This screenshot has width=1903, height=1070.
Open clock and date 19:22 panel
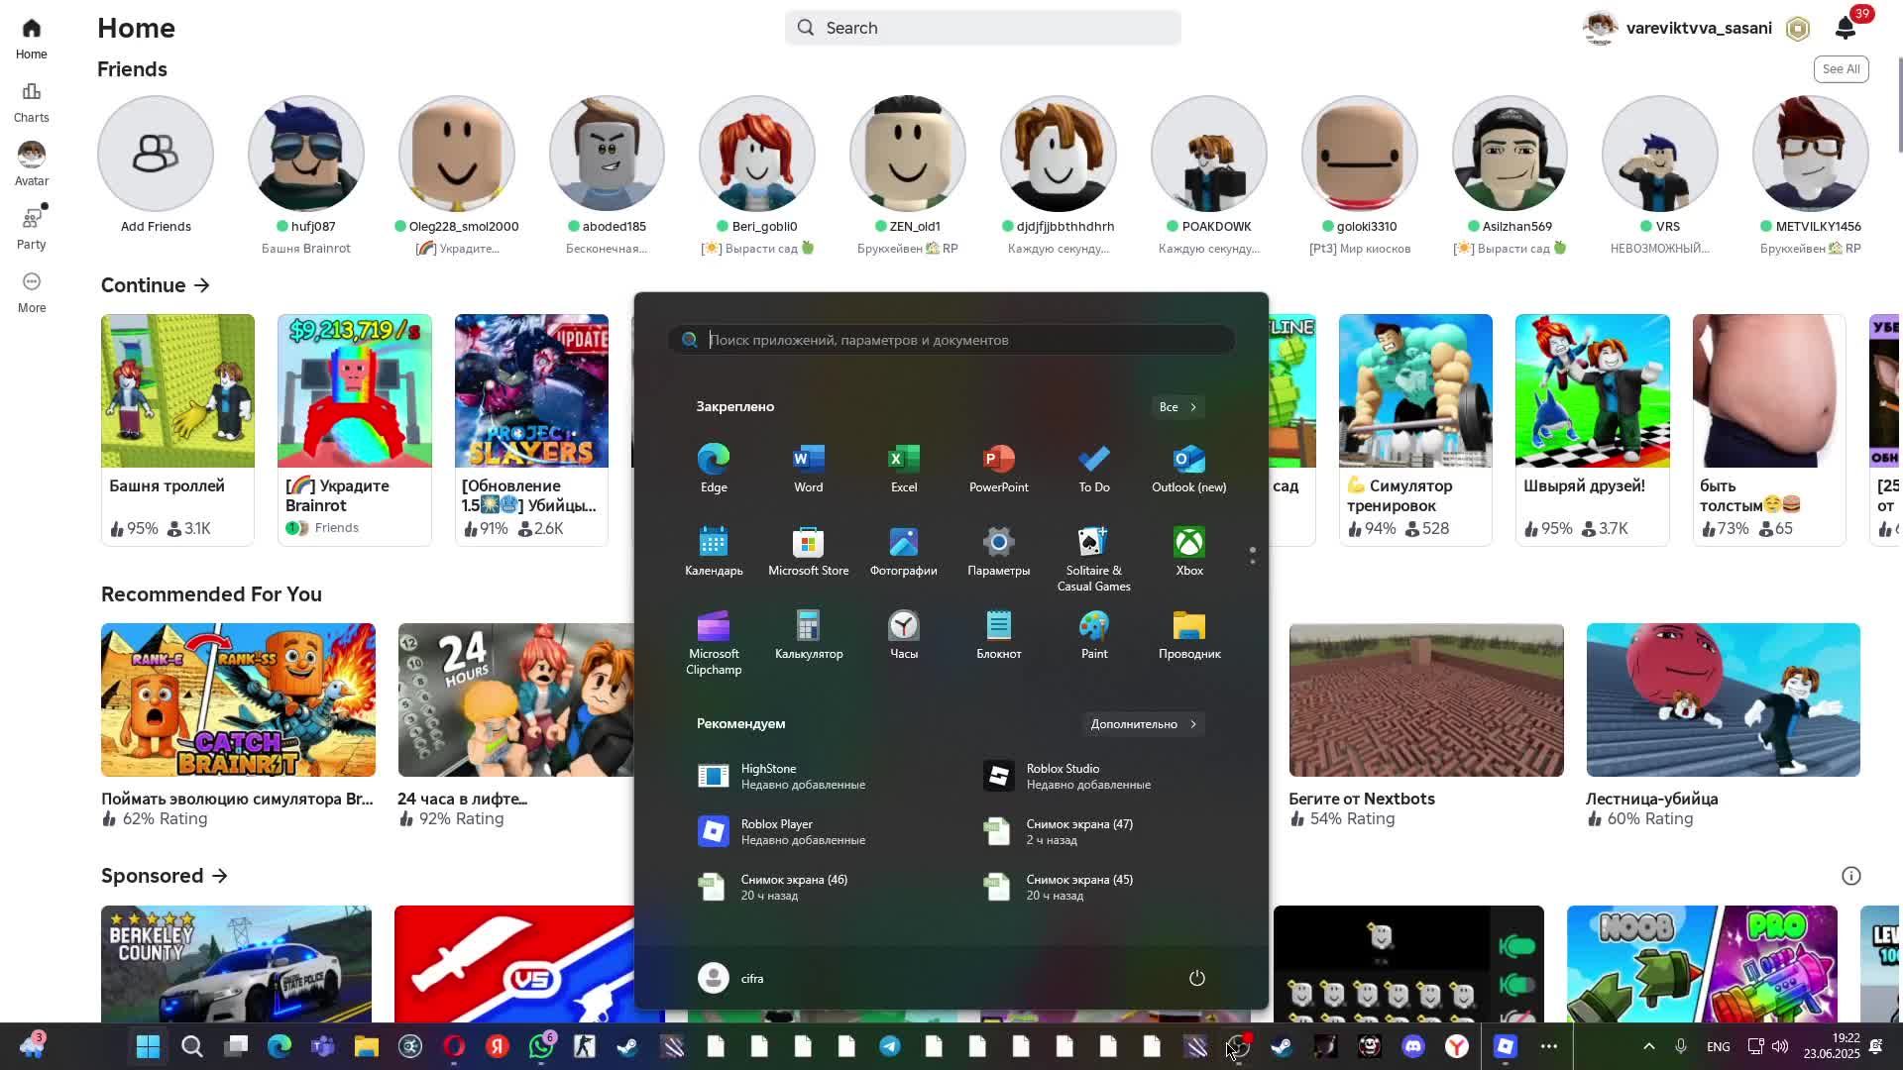click(1832, 1046)
